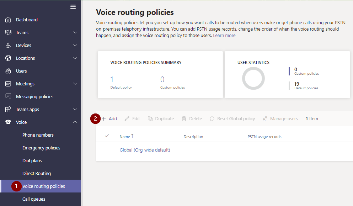Viewport: 353px width, 206px height.
Task: Select Dial plans in sidebar
Action: click(32, 160)
